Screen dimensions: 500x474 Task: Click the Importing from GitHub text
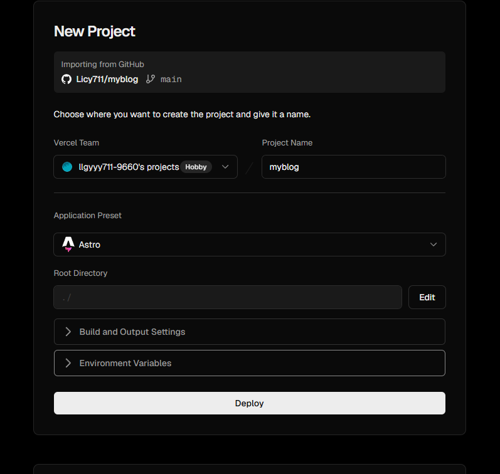tap(103, 65)
